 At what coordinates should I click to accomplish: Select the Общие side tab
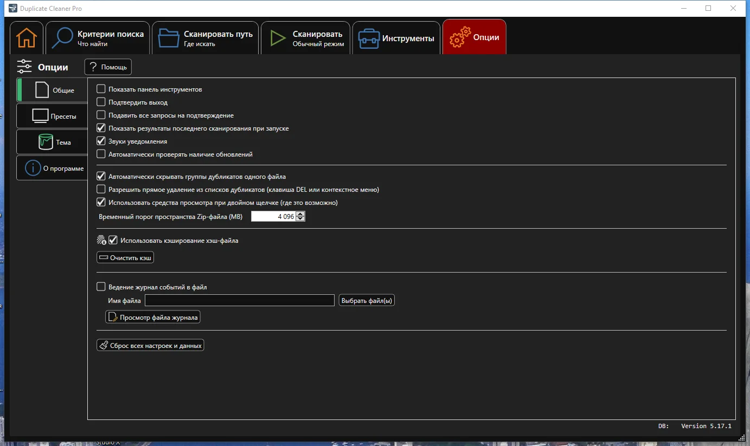[x=52, y=90]
